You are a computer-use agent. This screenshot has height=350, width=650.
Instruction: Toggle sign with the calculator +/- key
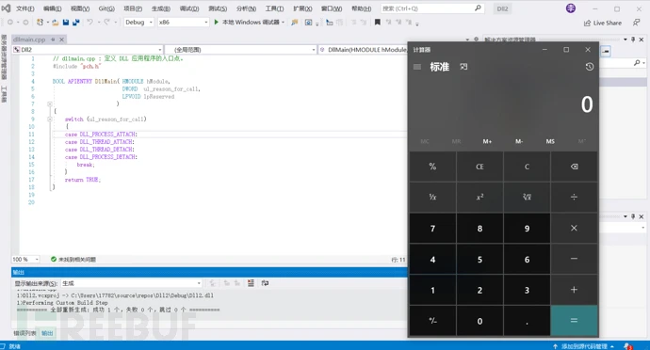click(x=432, y=321)
